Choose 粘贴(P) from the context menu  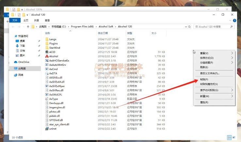click(204, 79)
